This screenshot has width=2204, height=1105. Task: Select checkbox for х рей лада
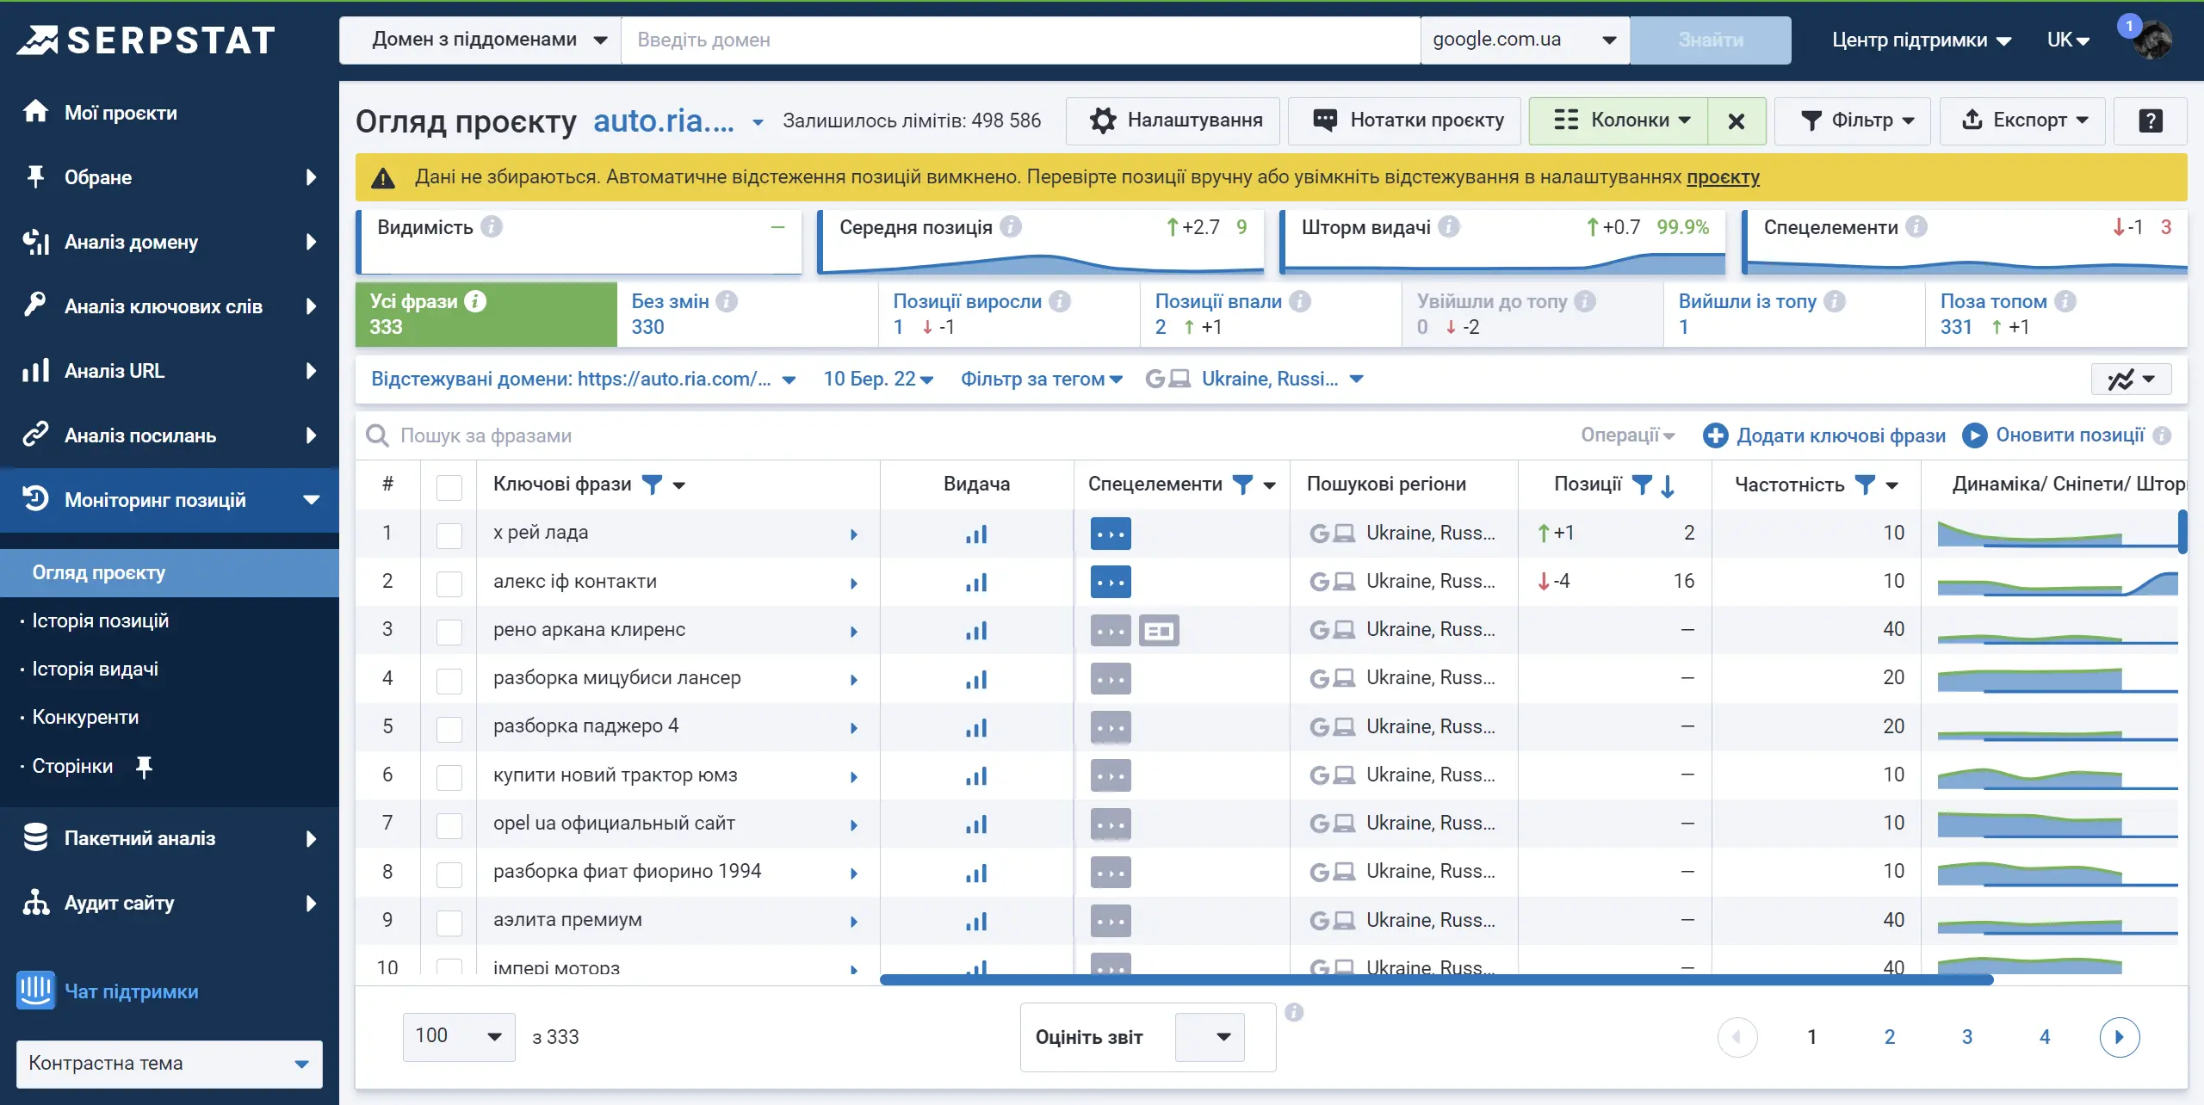coord(449,535)
